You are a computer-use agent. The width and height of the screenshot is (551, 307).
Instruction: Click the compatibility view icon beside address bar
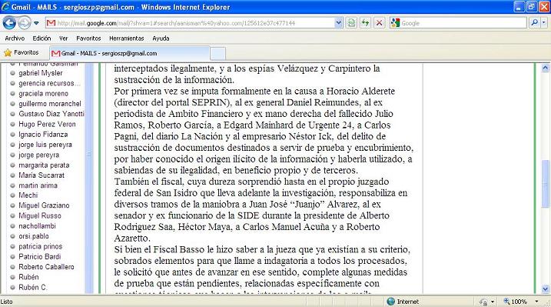(351, 23)
